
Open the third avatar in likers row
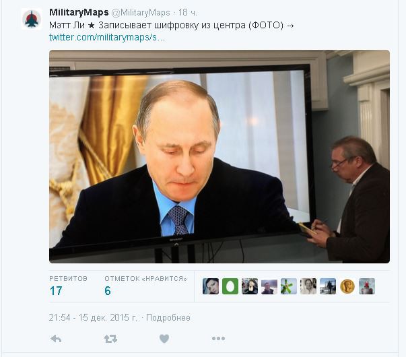tap(250, 286)
